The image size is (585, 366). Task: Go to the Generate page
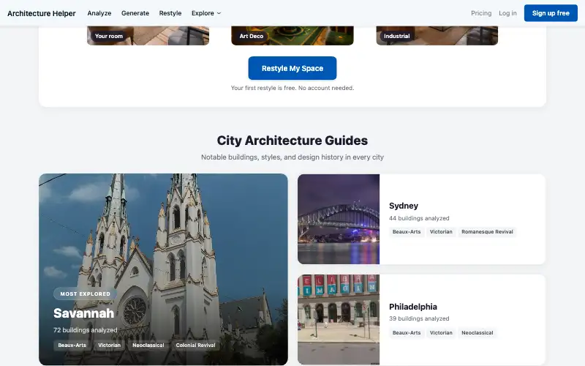click(x=135, y=13)
